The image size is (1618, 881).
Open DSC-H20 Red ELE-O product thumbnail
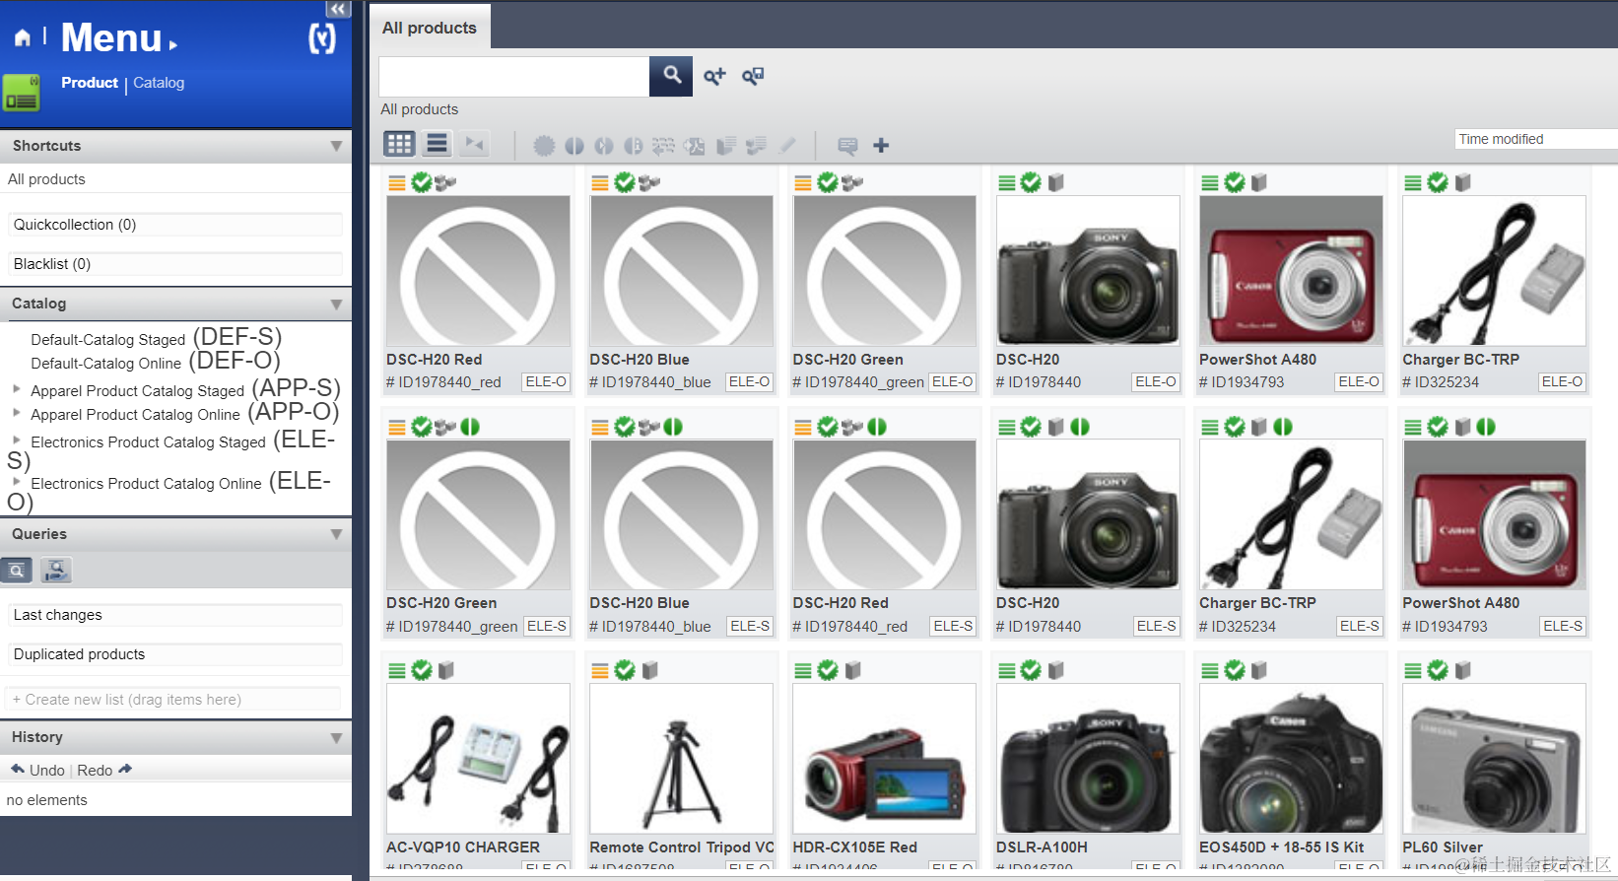click(478, 270)
